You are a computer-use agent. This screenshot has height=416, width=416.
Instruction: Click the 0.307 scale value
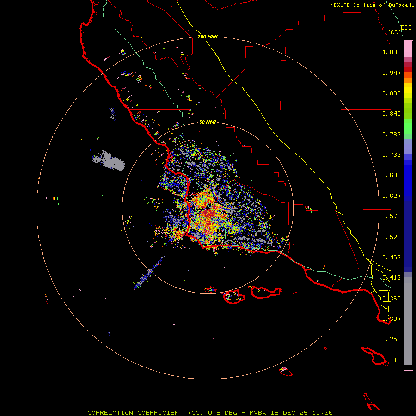(x=392, y=318)
